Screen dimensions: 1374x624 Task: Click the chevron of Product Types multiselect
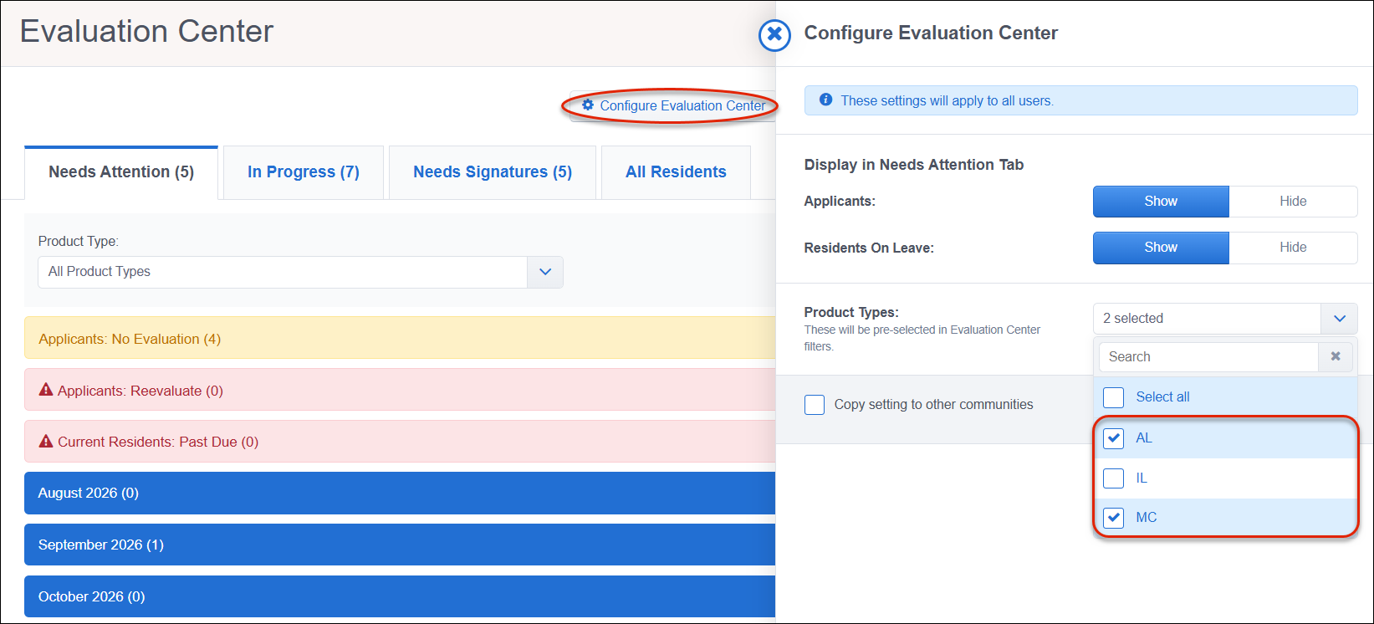coord(1339,319)
